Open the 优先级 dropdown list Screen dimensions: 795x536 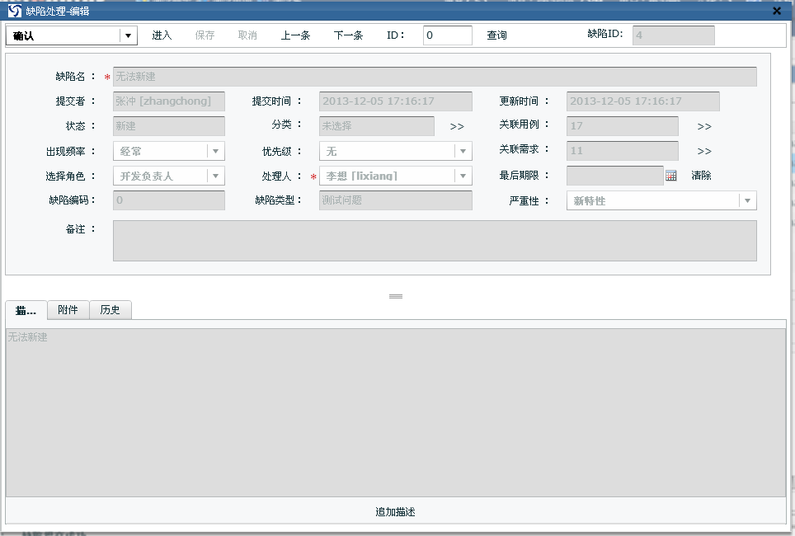[463, 152]
